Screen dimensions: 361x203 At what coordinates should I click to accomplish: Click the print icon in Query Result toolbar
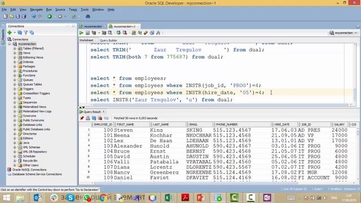[88, 118]
